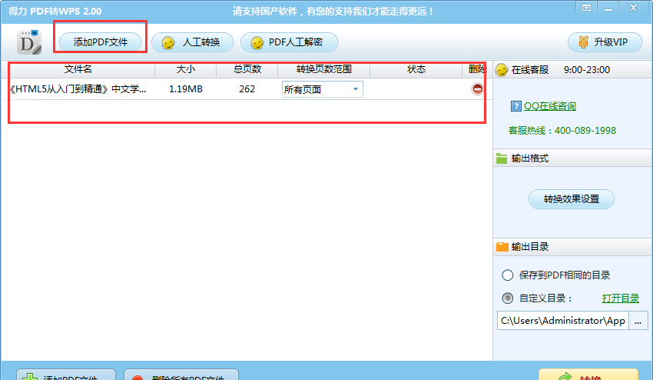Click the 转换页数范围 column header
Screen dimensions: 653x380
[x=324, y=69]
